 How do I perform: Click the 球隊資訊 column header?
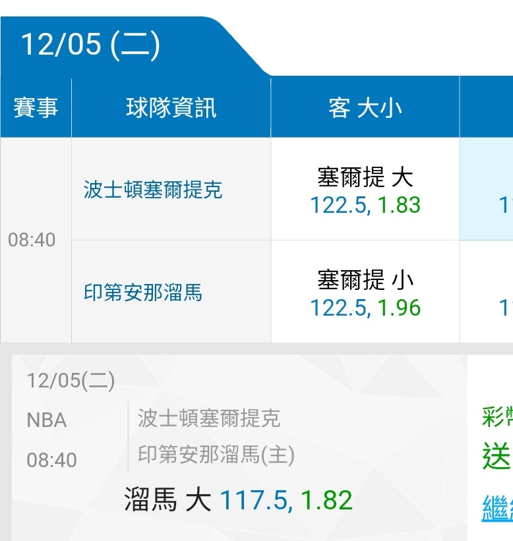(171, 107)
